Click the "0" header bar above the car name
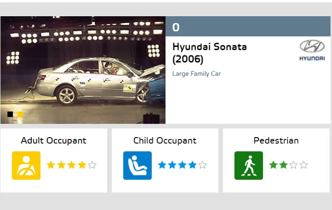Screen dimensions: 332x210 248,26
